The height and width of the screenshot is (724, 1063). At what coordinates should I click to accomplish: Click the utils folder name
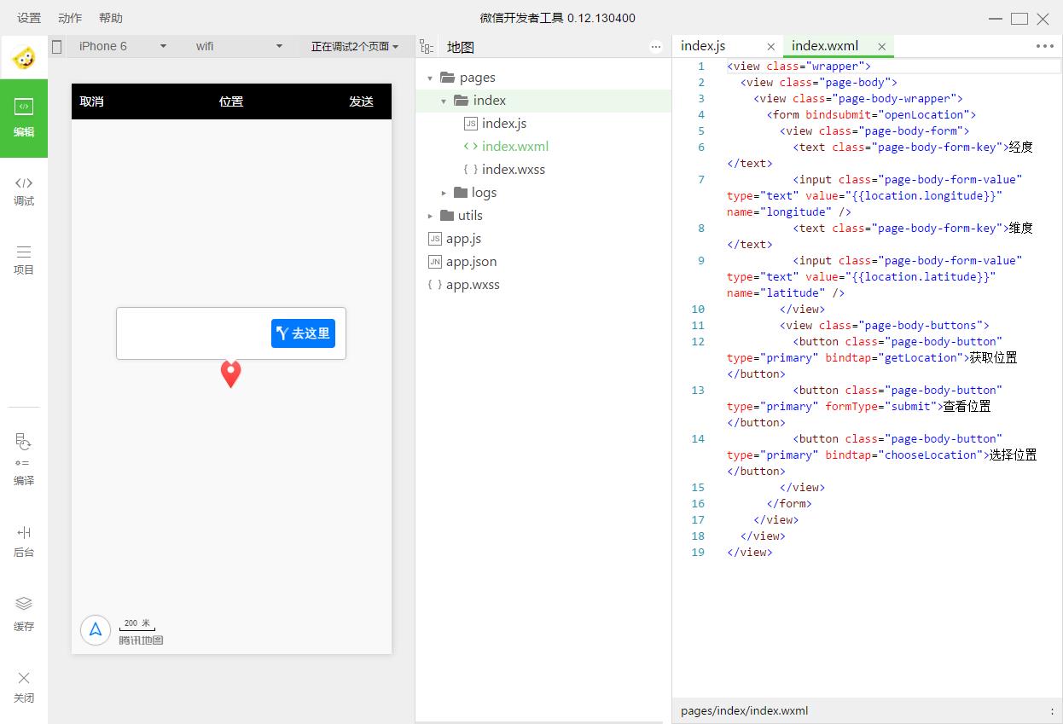pyautogui.click(x=470, y=216)
